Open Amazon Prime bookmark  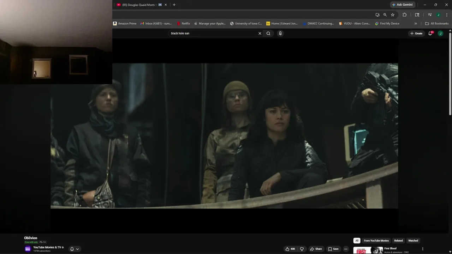(x=125, y=24)
